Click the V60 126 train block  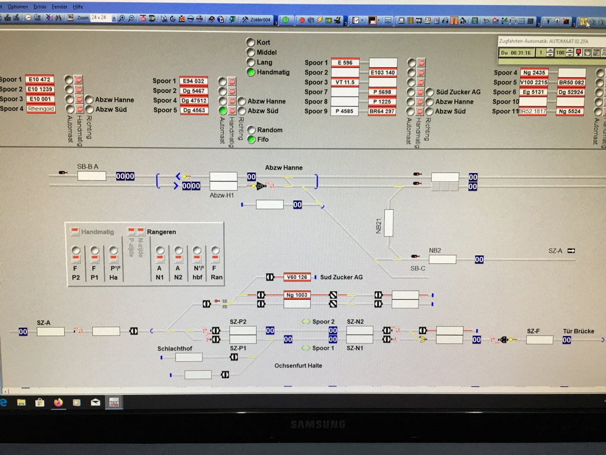click(296, 277)
